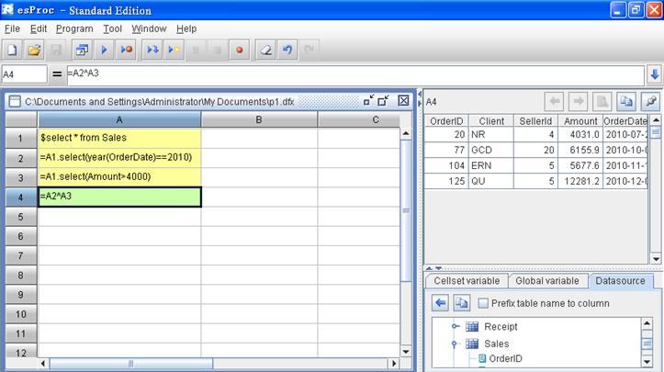Copy the A4 result table data
Screen dimensions: 664x372
click(626, 101)
